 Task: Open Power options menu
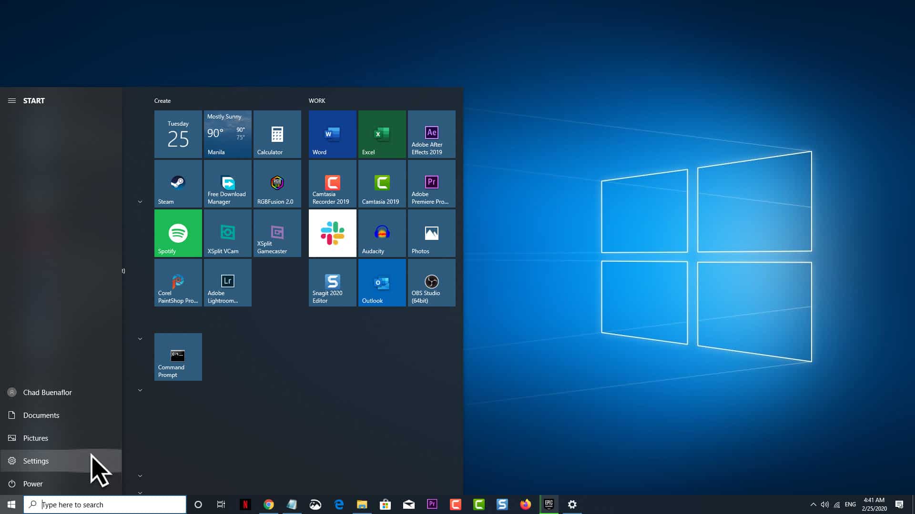tap(33, 483)
